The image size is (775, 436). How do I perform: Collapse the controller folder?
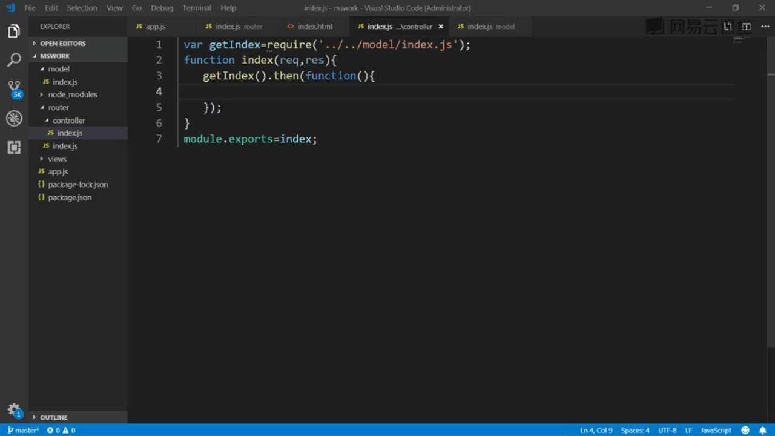pyautogui.click(x=78, y=120)
